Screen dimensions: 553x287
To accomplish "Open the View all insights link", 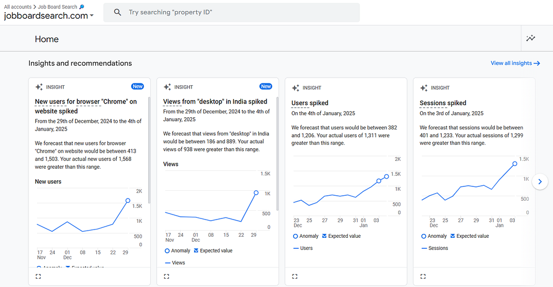I will [x=515, y=63].
